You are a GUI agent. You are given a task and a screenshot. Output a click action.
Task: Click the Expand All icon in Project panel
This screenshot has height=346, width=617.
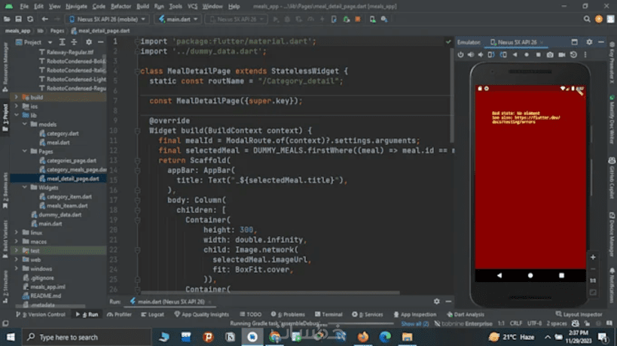[63, 42]
